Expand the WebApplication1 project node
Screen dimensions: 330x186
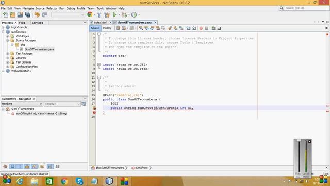click(x=3, y=71)
